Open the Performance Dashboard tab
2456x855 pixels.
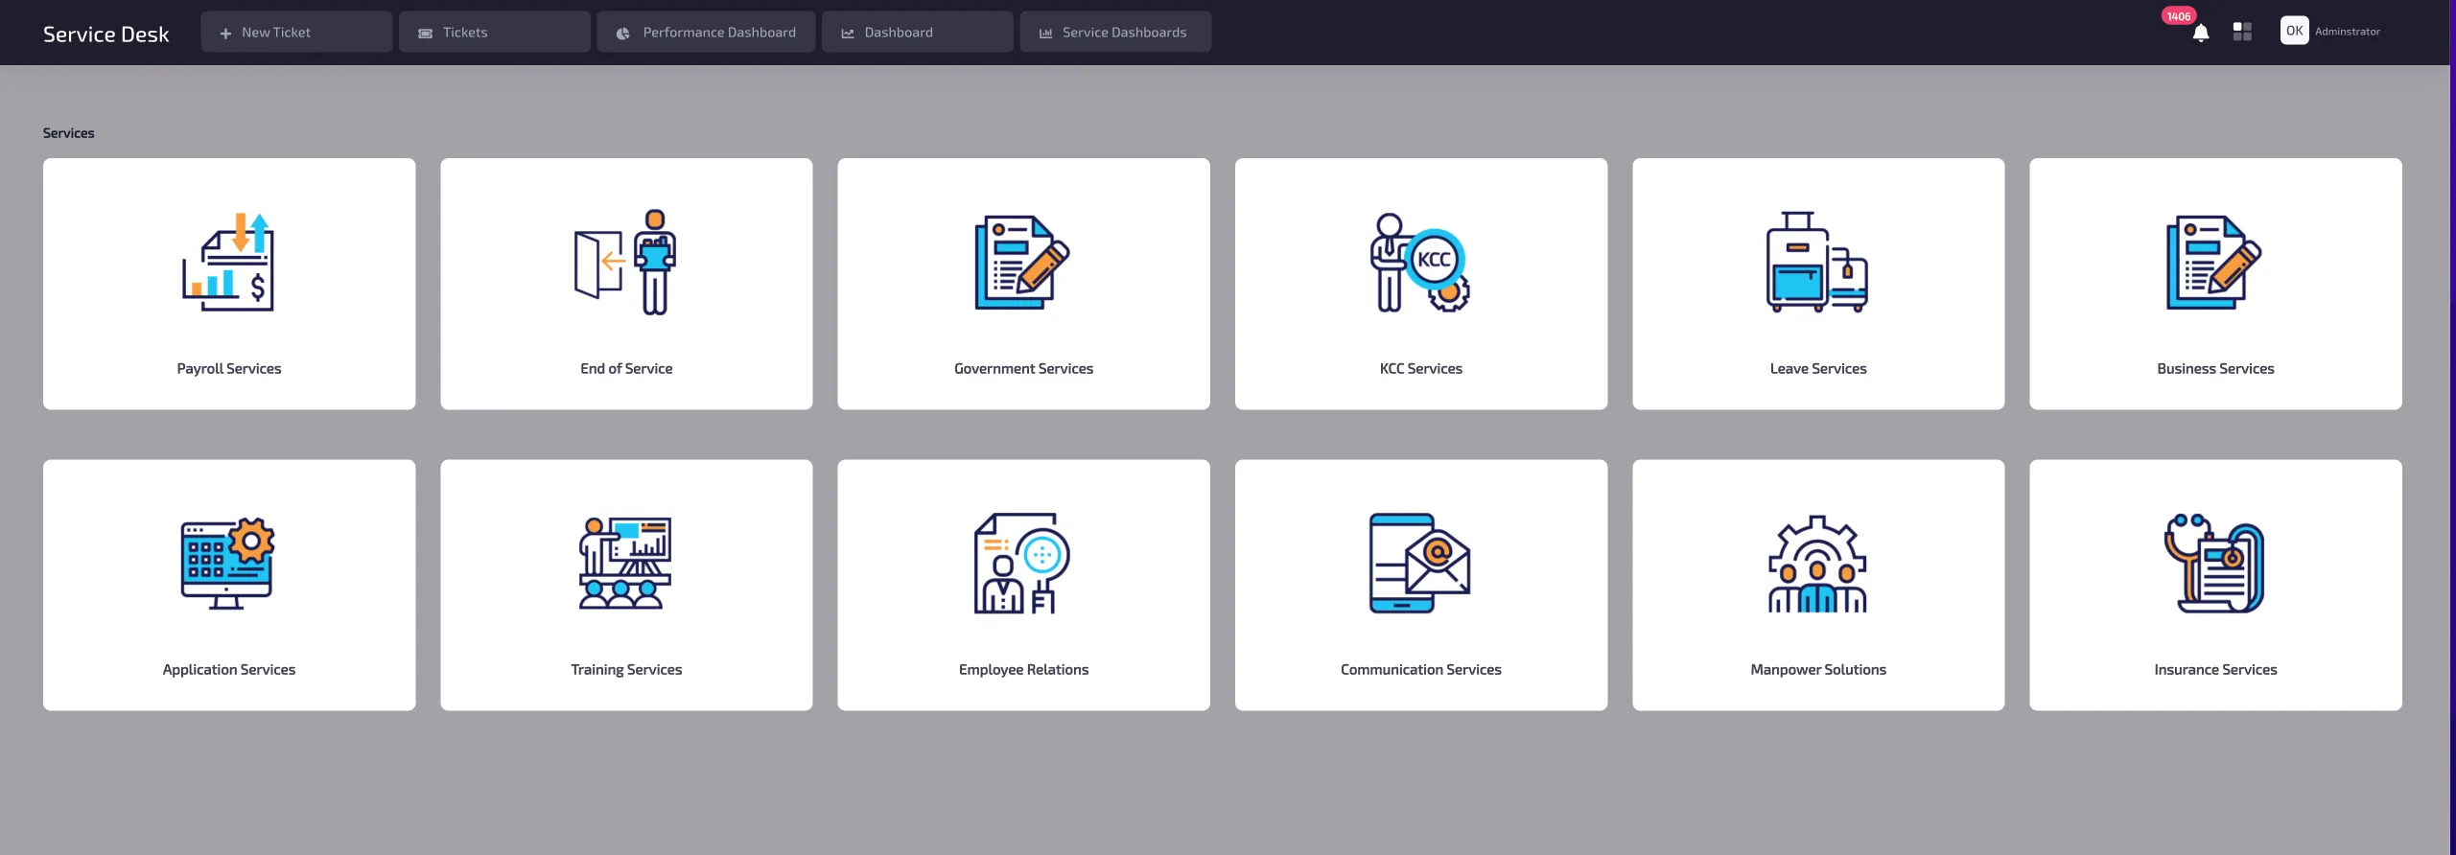tap(706, 33)
